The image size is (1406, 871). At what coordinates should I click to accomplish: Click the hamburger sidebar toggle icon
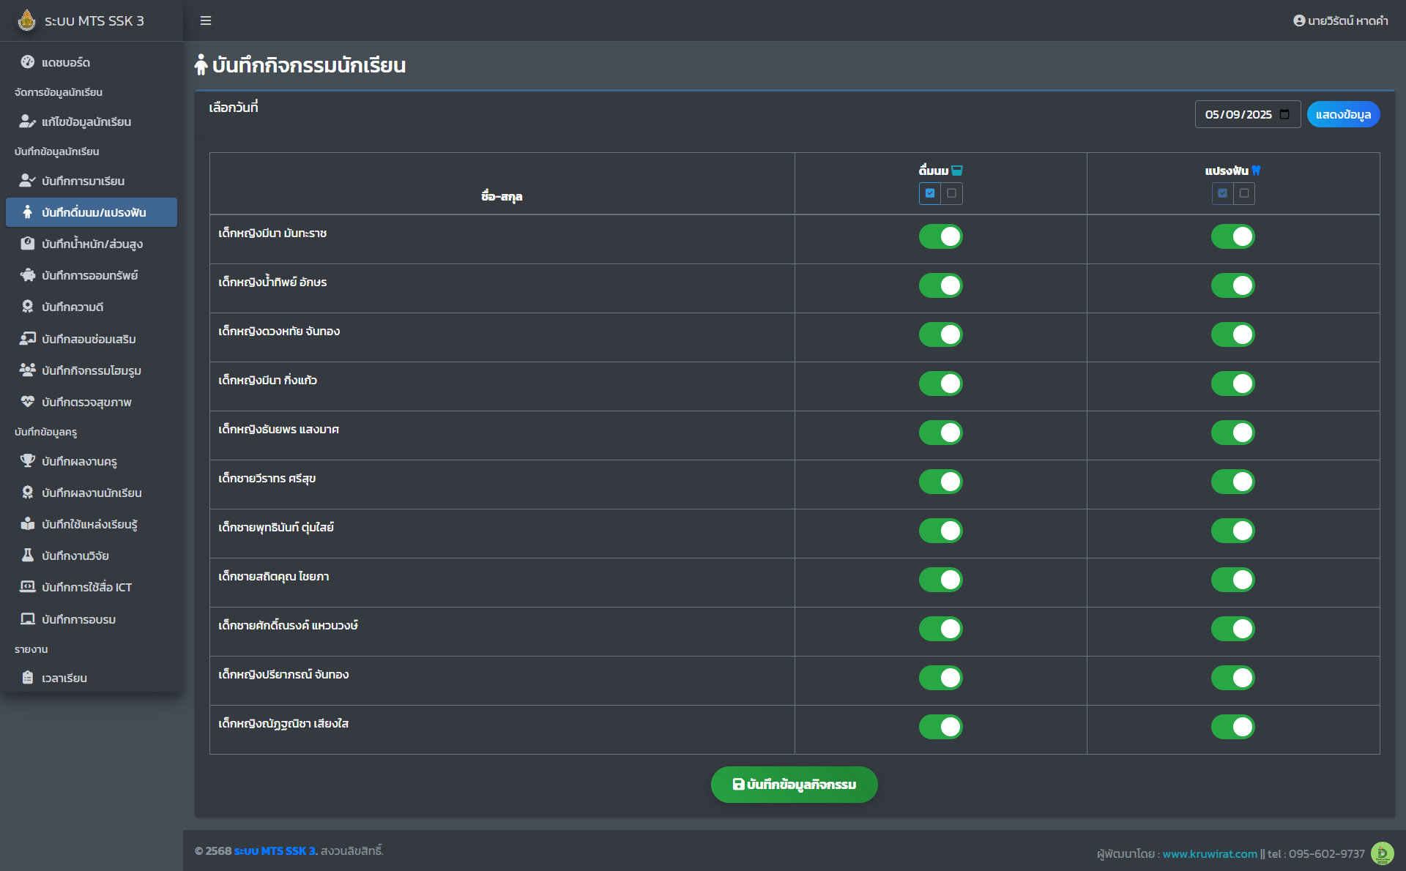(206, 20)
